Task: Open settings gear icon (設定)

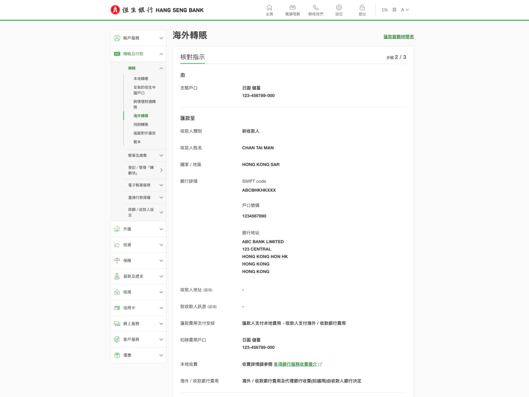Action: pyautogui.click(x=339, y=8)
